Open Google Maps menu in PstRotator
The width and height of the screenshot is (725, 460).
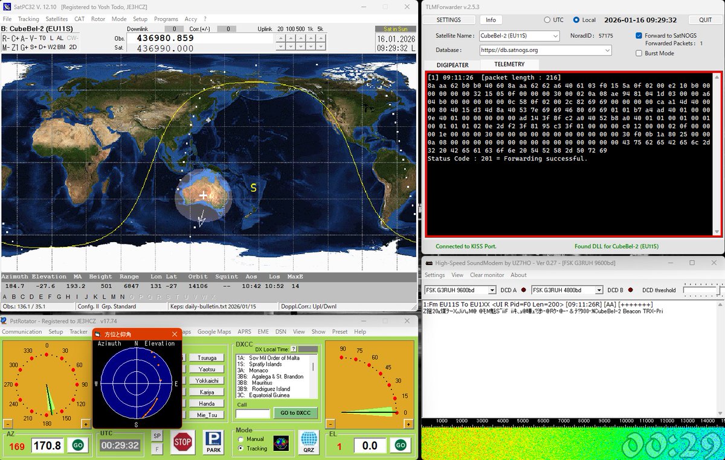[214, 331]
